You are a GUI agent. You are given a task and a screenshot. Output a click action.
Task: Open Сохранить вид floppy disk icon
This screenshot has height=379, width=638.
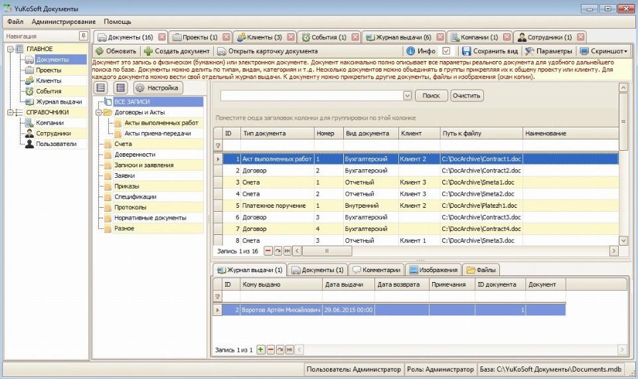[466, 51]
